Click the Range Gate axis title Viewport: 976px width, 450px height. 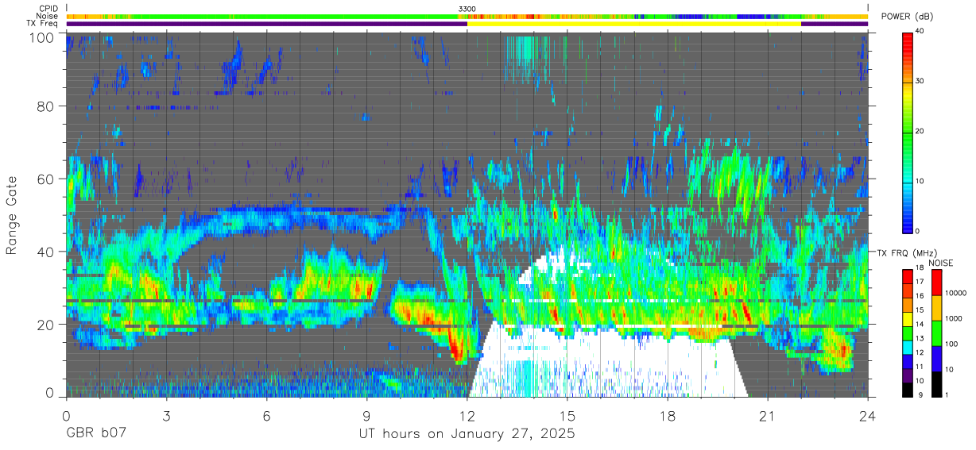click(x=12, y=216)
